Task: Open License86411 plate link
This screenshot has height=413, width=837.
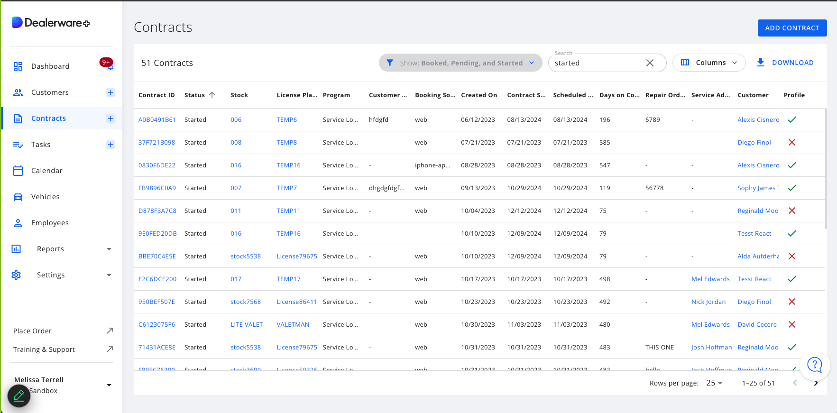Action: 297,302
